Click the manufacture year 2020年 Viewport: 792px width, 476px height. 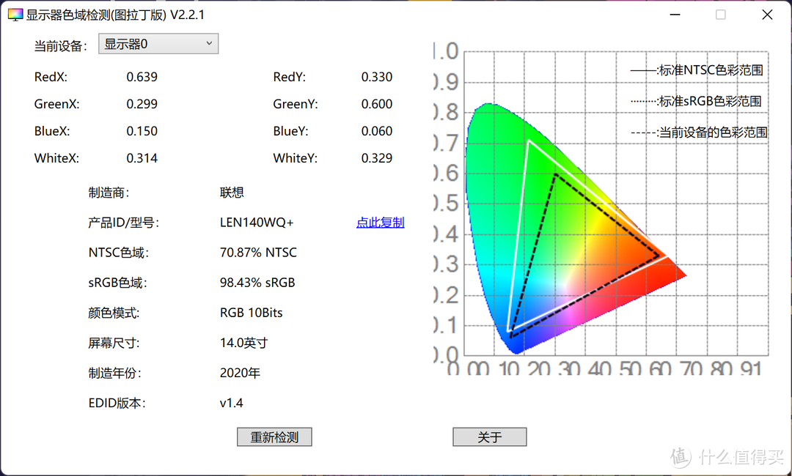click(x=240, y=373)
